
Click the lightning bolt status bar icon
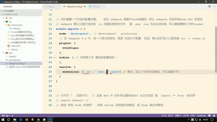tap(12, 116)
